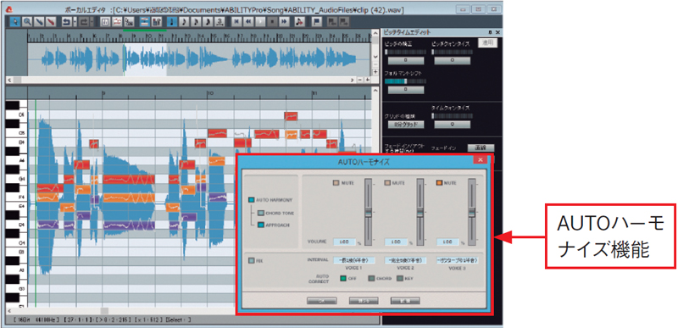Toggle MUTE for Voice 3
Viewport: 678px width, 328px height.
pos(439,183)
